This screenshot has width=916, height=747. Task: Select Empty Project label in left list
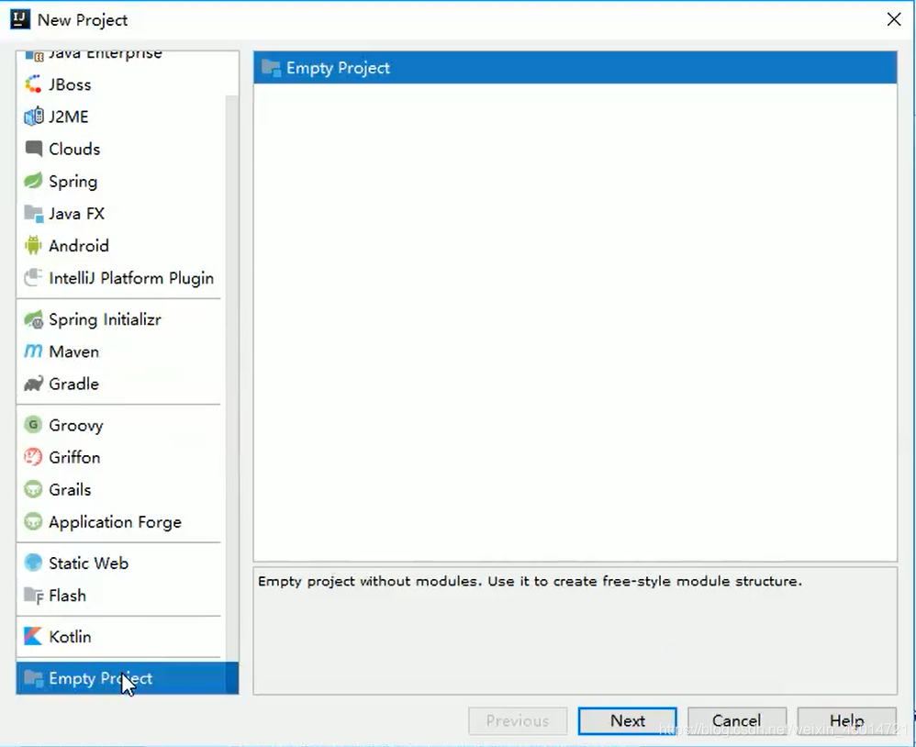tap(100, 678)
